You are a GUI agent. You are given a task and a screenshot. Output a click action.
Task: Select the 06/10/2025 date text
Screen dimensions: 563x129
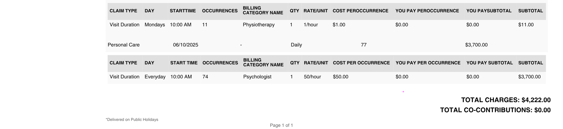[x=186, y=45]
